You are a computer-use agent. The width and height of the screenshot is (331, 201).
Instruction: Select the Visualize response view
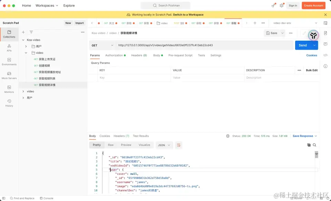pos(144,145)
